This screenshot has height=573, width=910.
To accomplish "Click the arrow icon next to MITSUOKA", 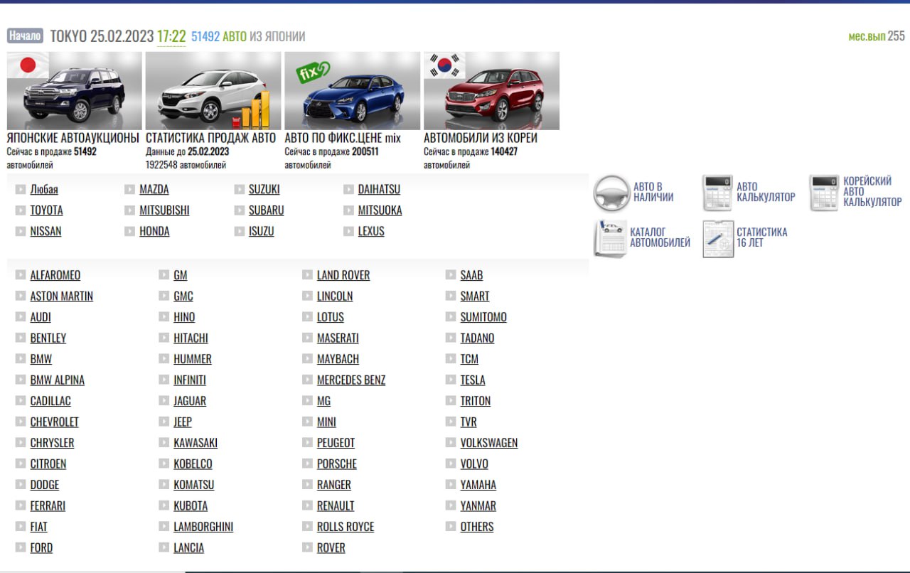I will [348, 210].
